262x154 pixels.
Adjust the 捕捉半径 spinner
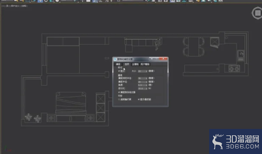pyautogui.click(x=147, y=82)
